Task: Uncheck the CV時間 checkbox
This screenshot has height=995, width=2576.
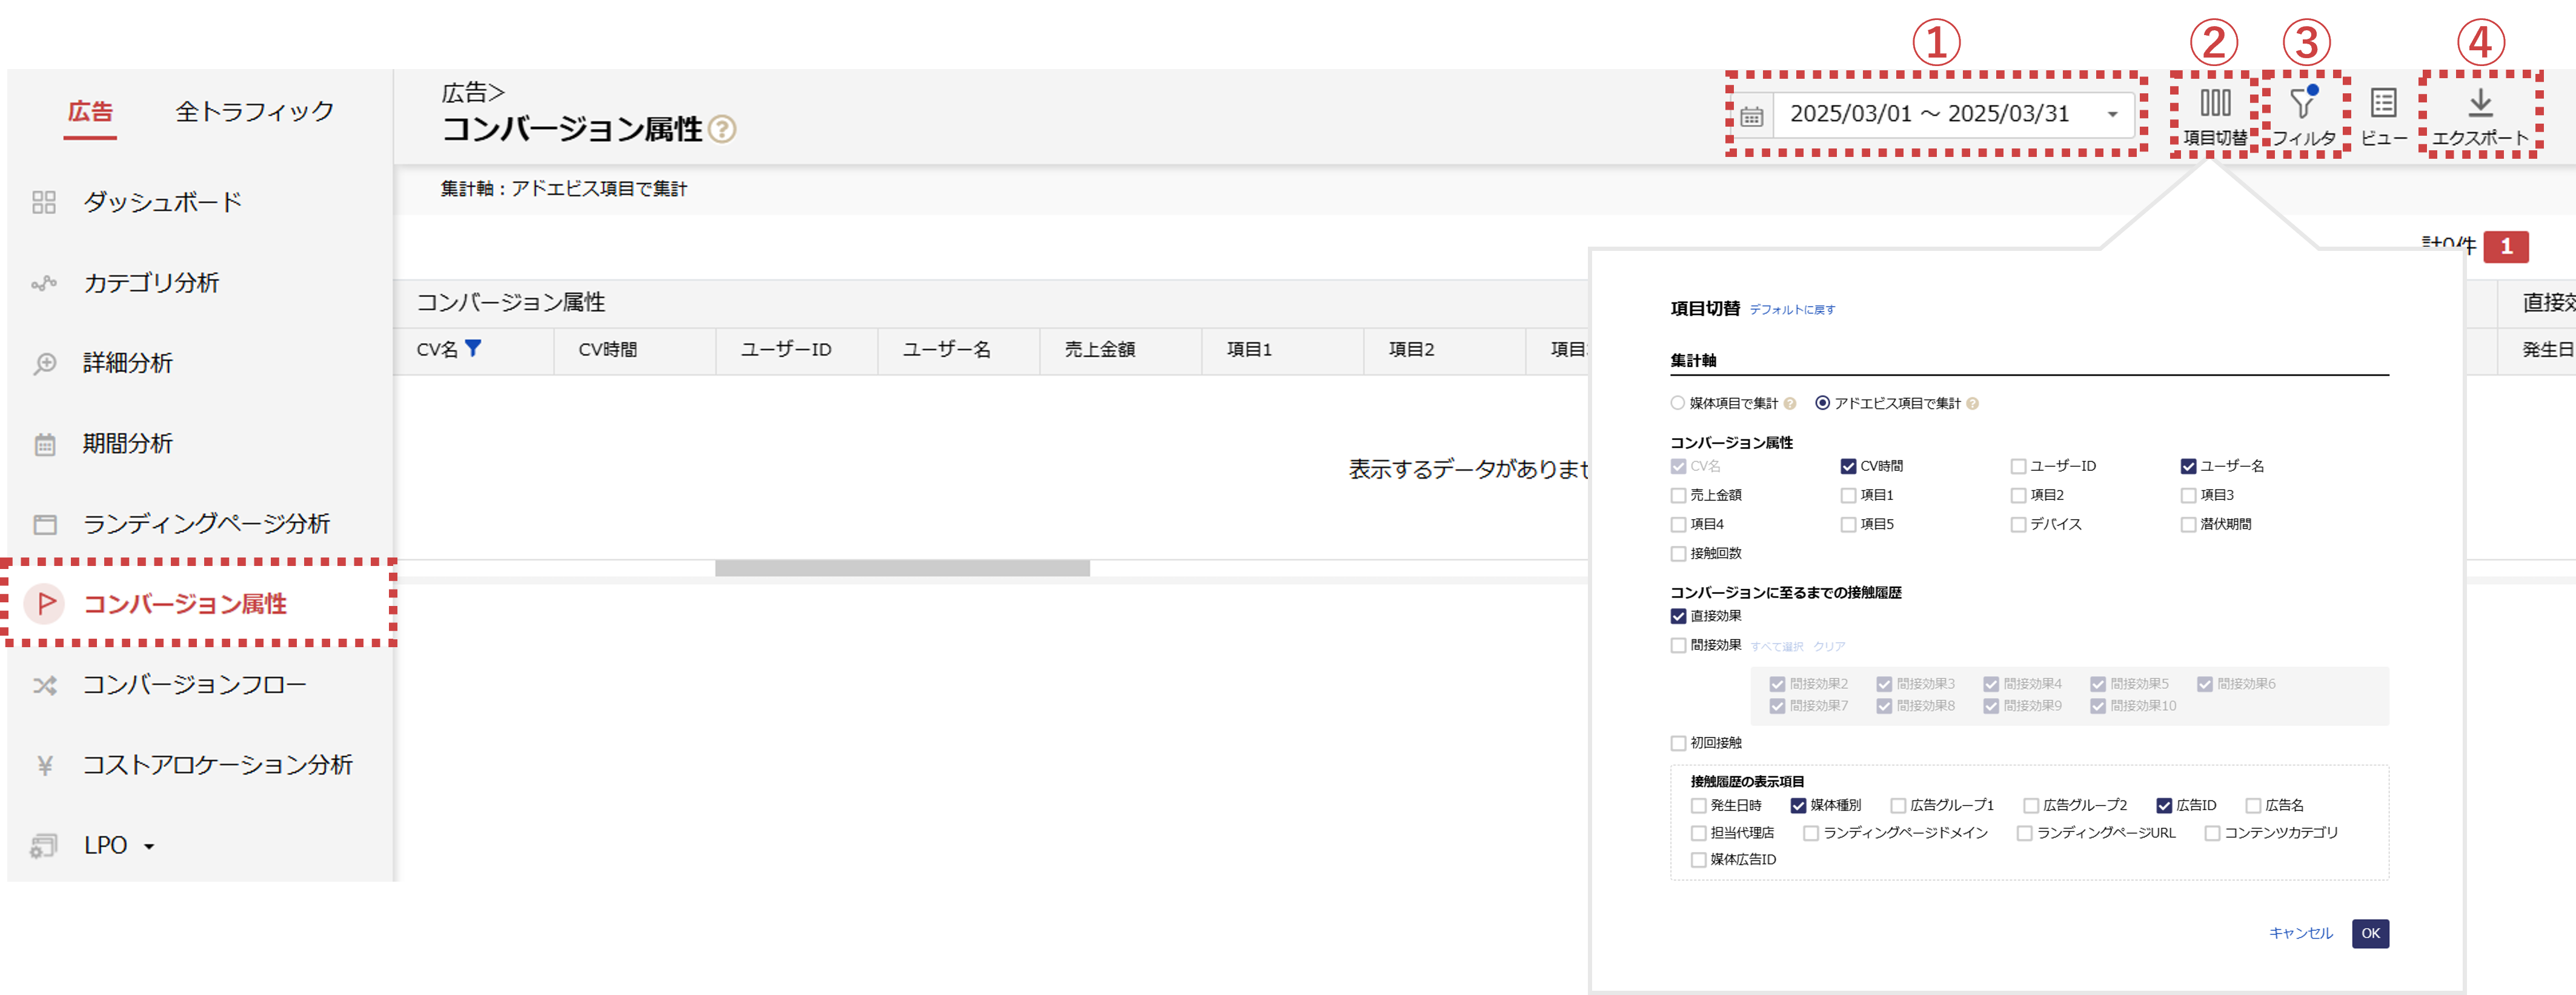Action: (x=1848, y=467)
